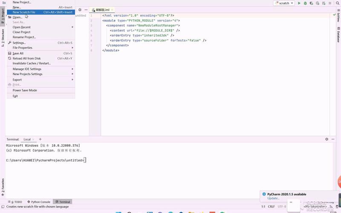
Task: Run with Coverage icon in toolbar
Action: click(312, 3)
